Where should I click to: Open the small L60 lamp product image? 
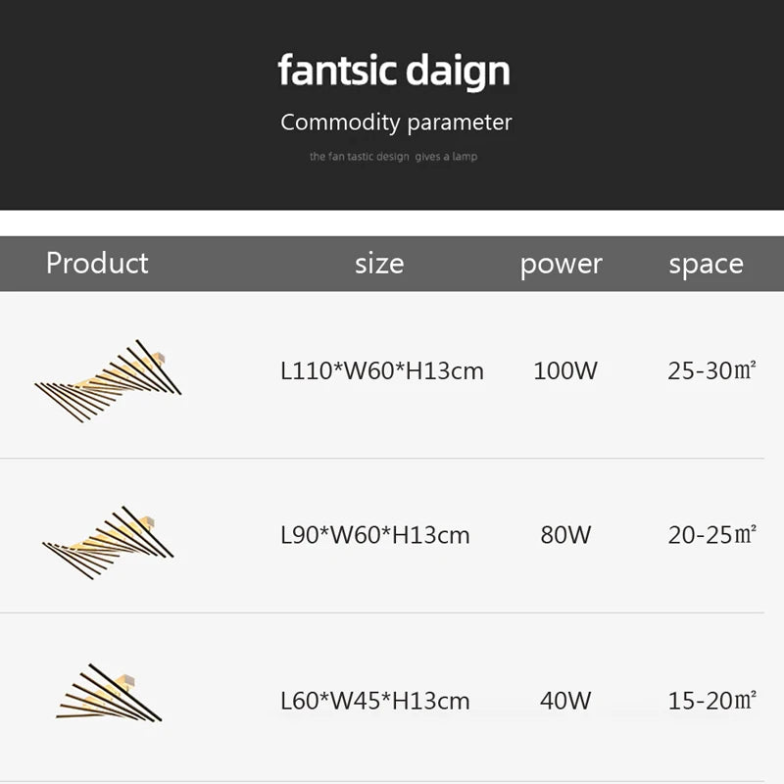click(x=110, y=694)
